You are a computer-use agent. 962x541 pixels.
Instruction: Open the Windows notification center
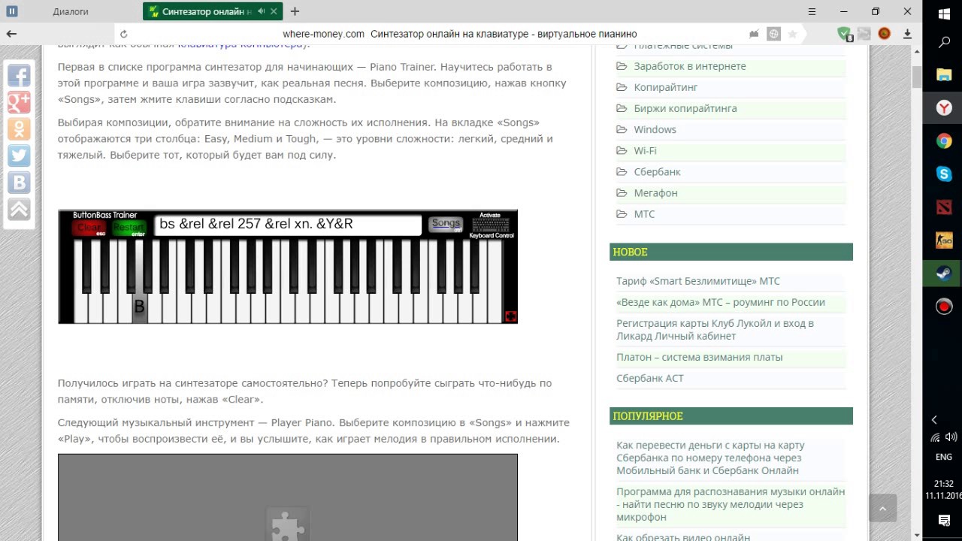coord(944,520)
